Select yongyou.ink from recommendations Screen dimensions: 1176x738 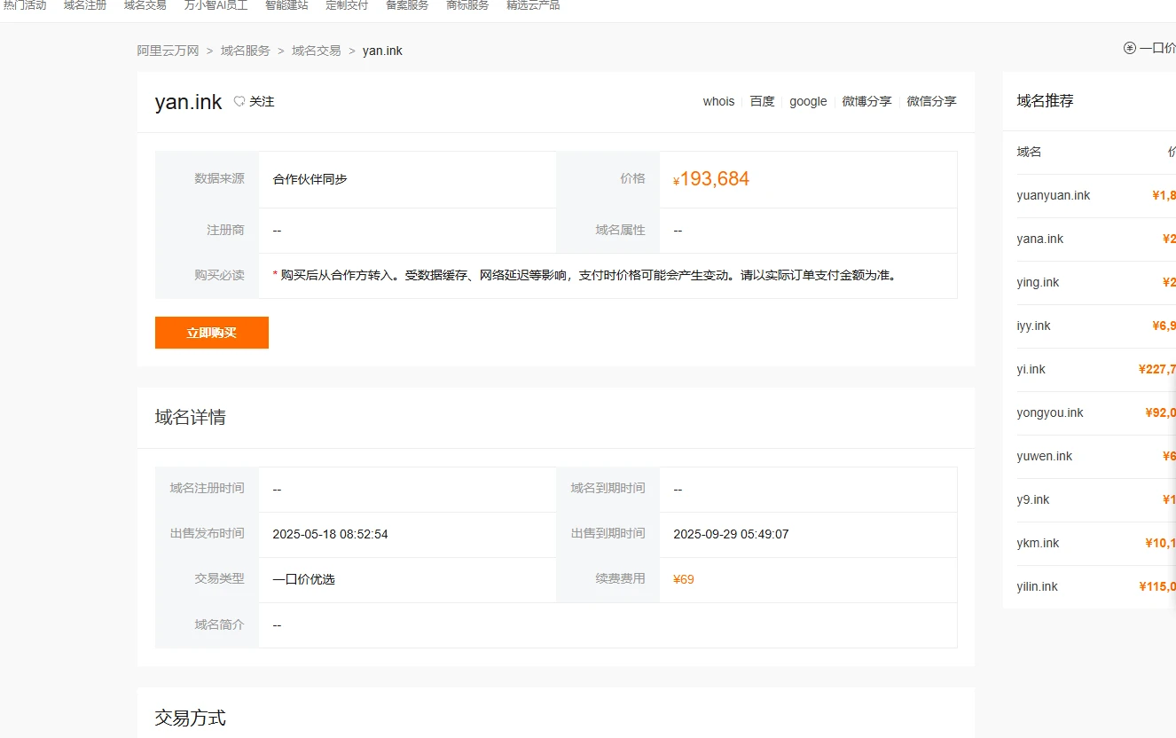pyautogui.click(x=1050, y=412)
